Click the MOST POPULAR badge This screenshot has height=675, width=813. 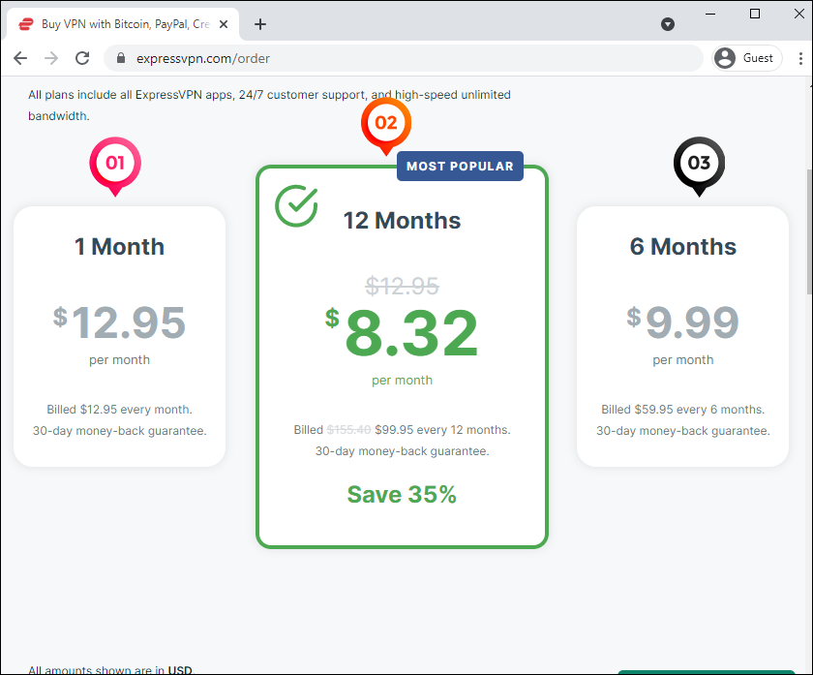tap(460, 166)
